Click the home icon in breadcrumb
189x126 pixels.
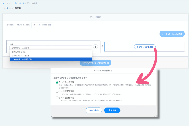[x=3, y=3]
